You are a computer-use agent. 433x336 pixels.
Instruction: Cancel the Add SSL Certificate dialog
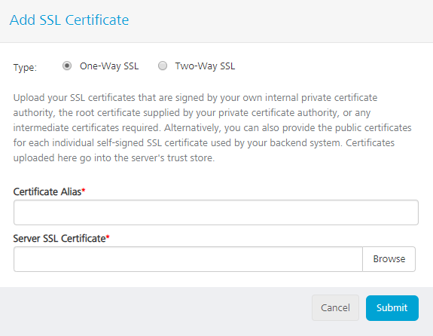[x=335, y=308]
